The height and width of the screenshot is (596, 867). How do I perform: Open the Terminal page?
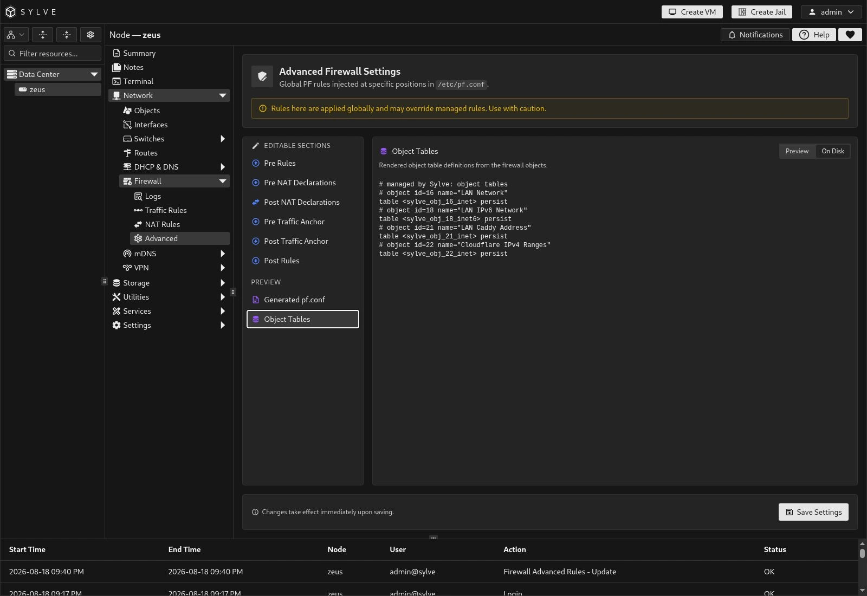click(138, 81)
